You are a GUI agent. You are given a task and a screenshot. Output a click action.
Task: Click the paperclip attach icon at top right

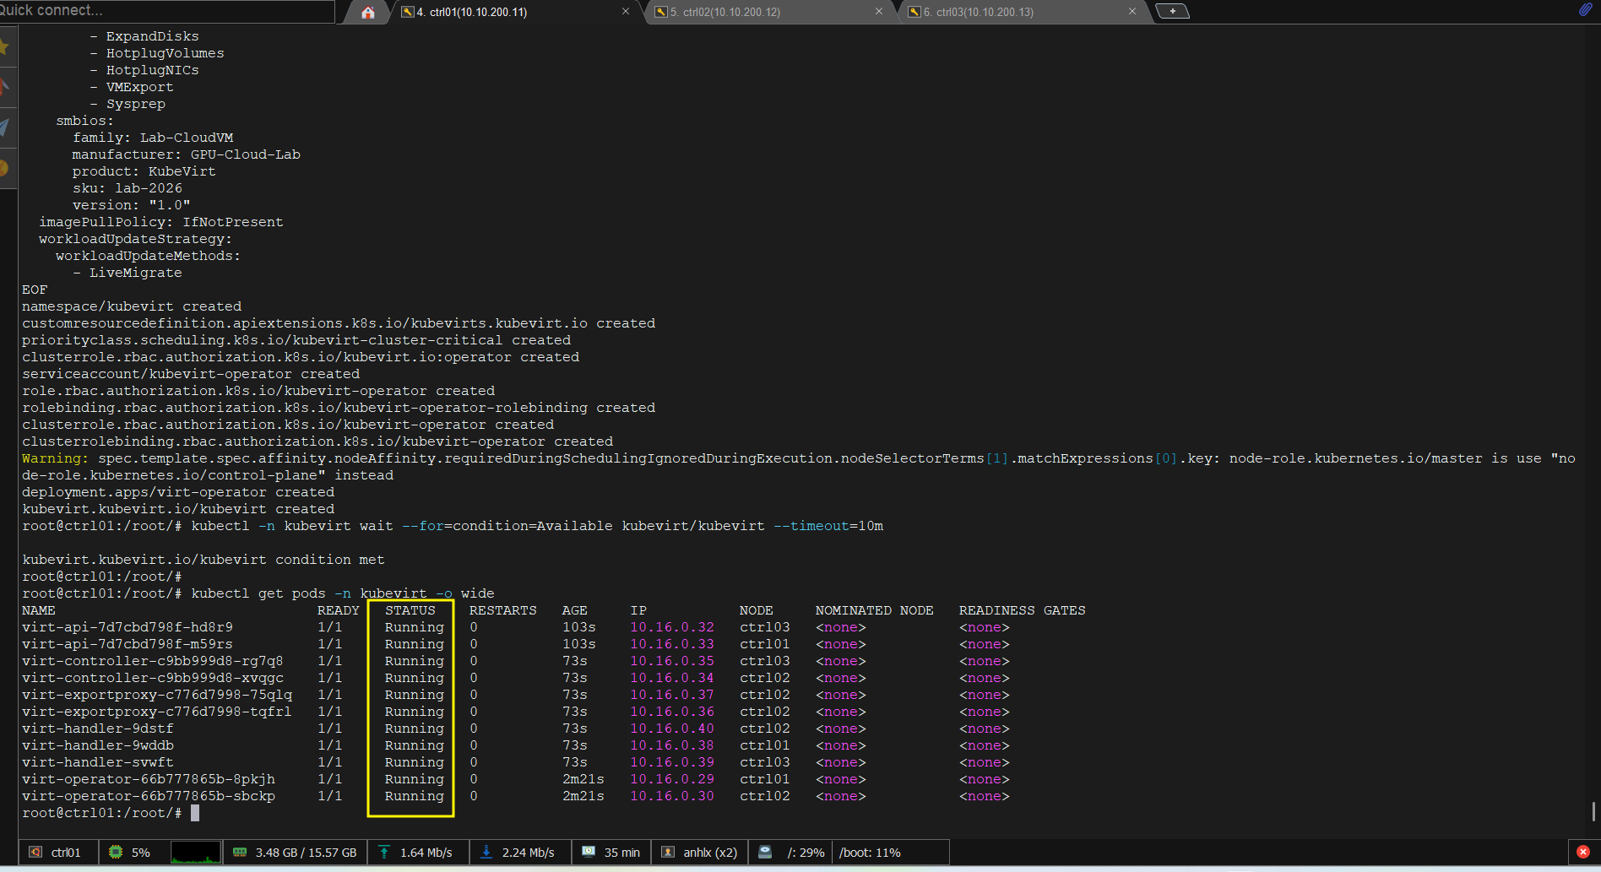tap(1585, 10)
